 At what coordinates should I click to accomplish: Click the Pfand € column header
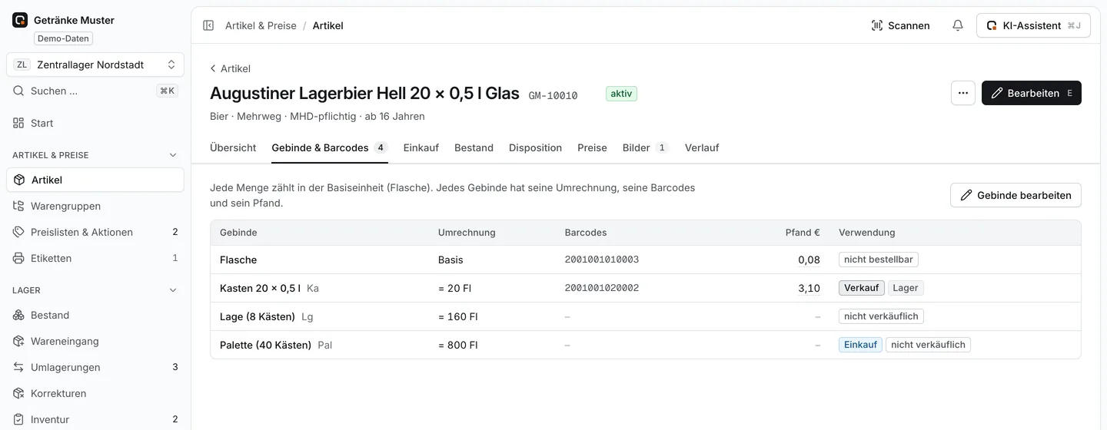[x=803, y=232]
